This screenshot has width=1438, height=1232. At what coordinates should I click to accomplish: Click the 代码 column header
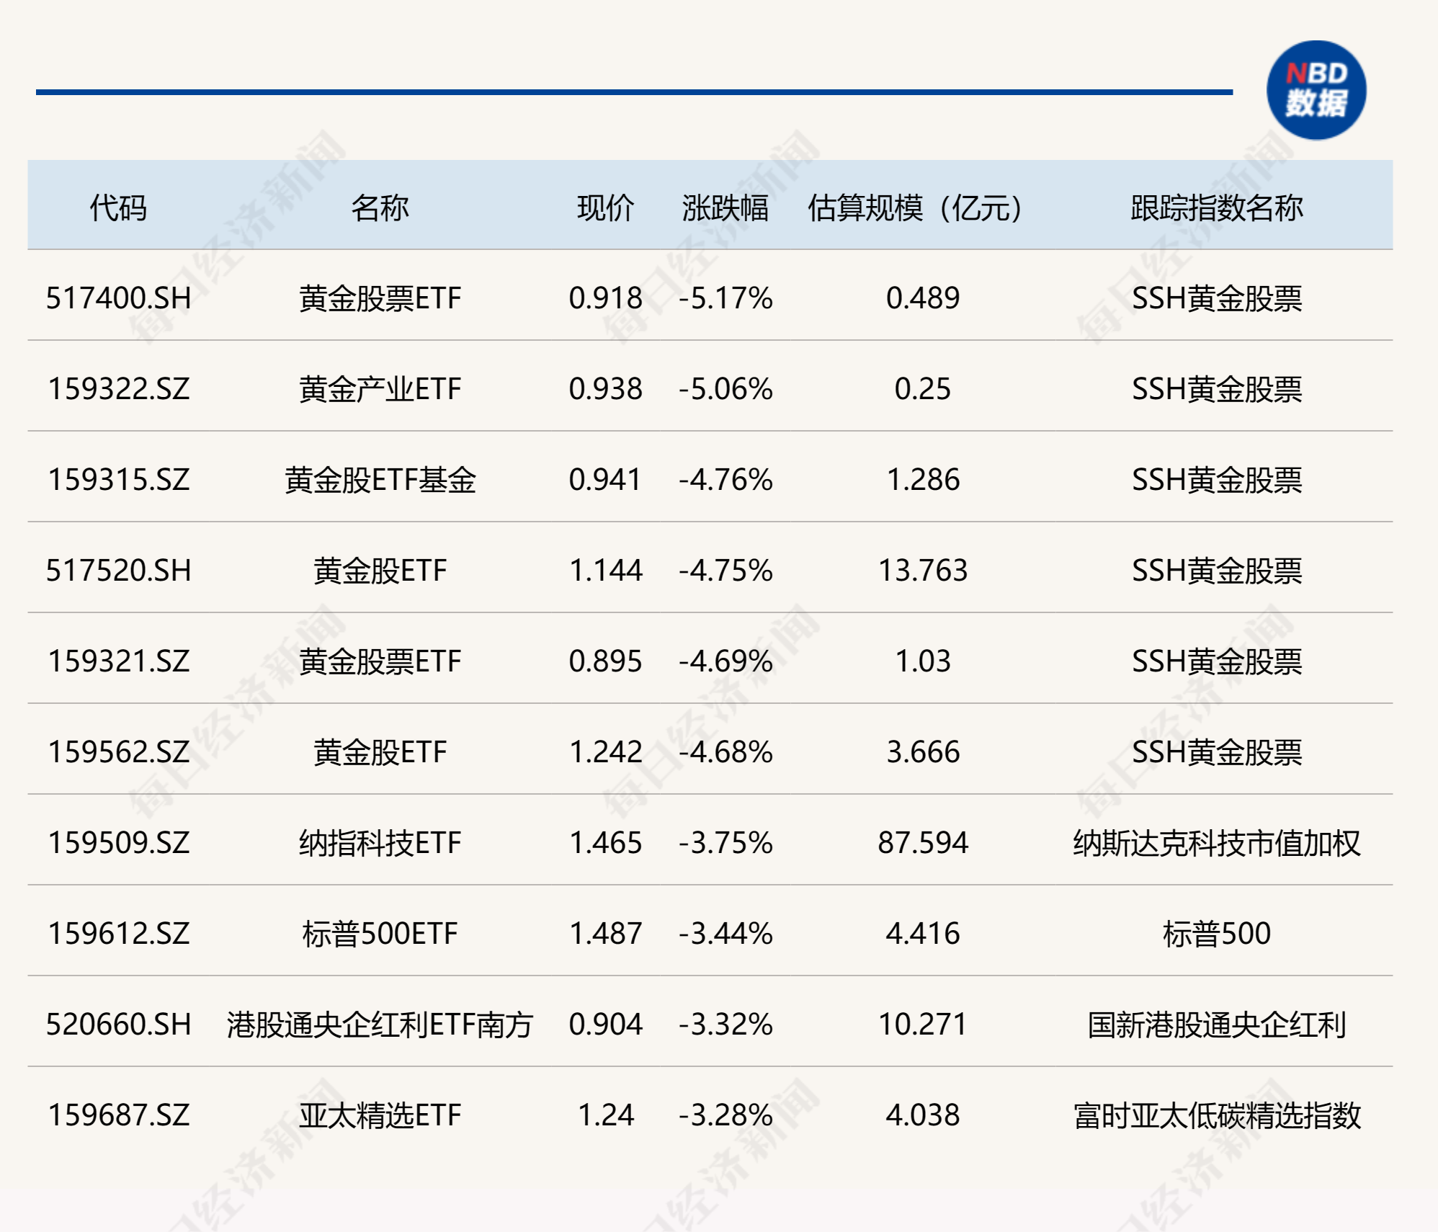coord(118,207)
